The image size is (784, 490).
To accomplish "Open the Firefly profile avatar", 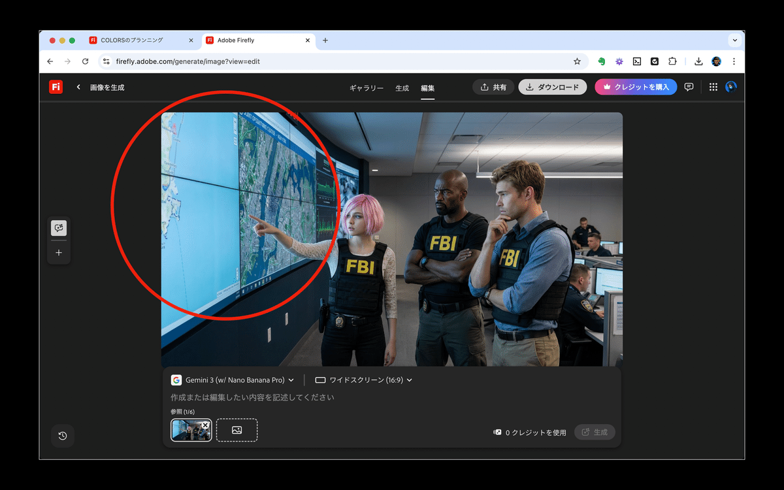I will [731, 87].
